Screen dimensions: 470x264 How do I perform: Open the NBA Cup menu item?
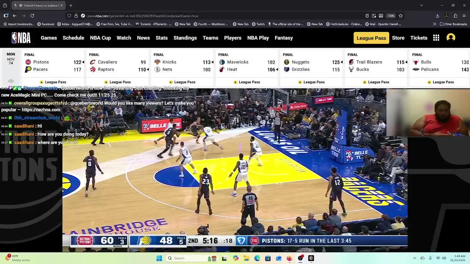(100, 38)
